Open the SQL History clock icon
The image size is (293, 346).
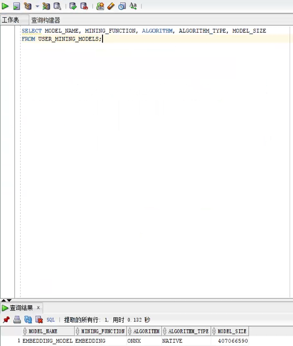[122, 6]
